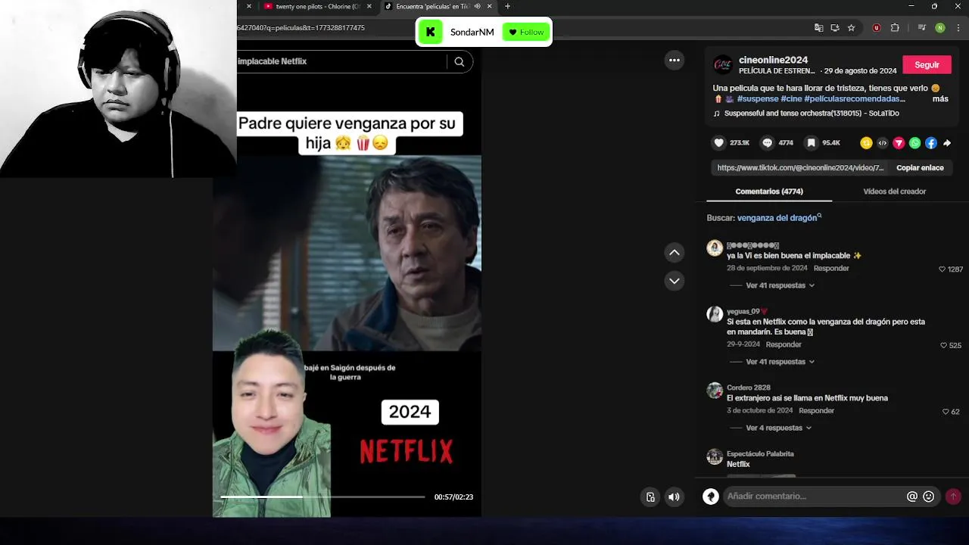Click the tab audio speaker indicator

click(477, 6)
